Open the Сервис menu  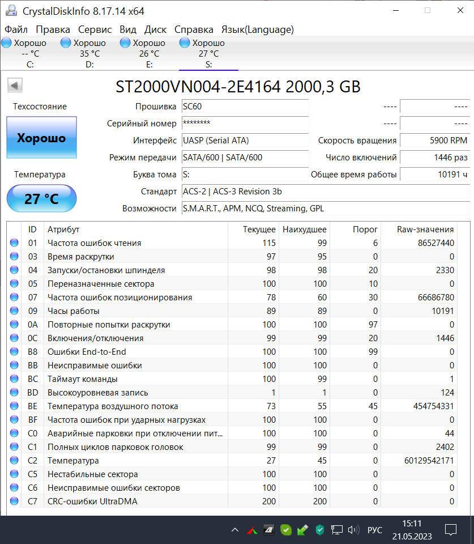95,29
